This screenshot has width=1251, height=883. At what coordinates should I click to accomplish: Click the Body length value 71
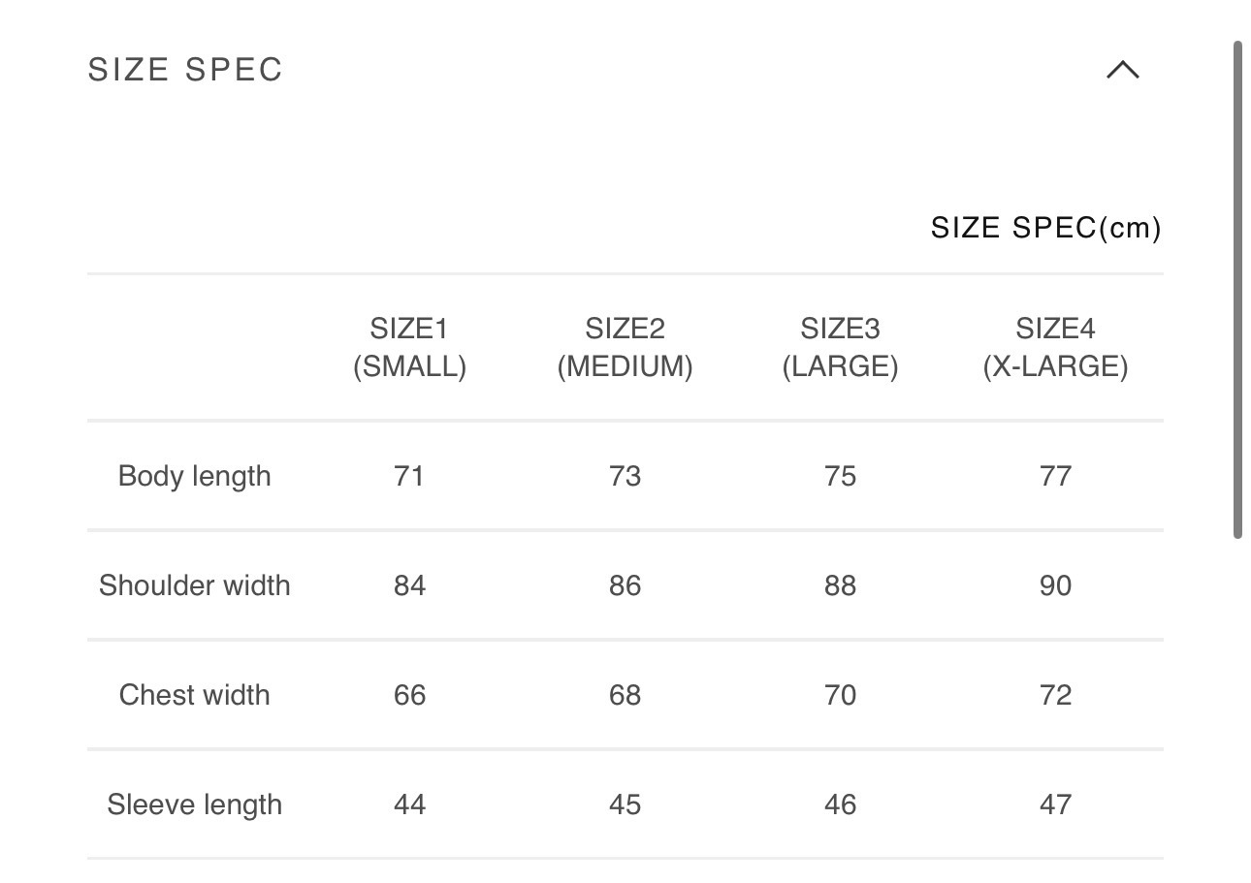(409, 476)
